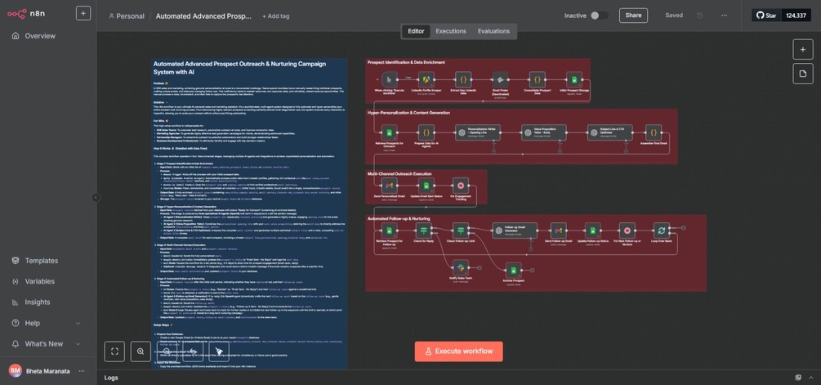Image resolution: width=821 pixels, height=385 pixels.
Task: Select the Assemble Final Email node
Action: [654, 132]
